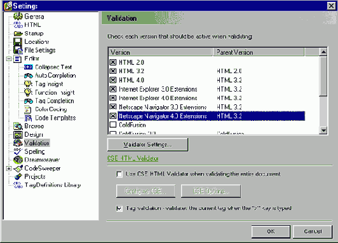Viewport: 338px width, 243px height.
Task: Select the Spelling checkmark icon
Action: point(18,151)
